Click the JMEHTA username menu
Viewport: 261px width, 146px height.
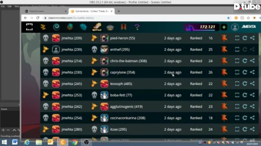pyautogui.click(x=249, y=27)
